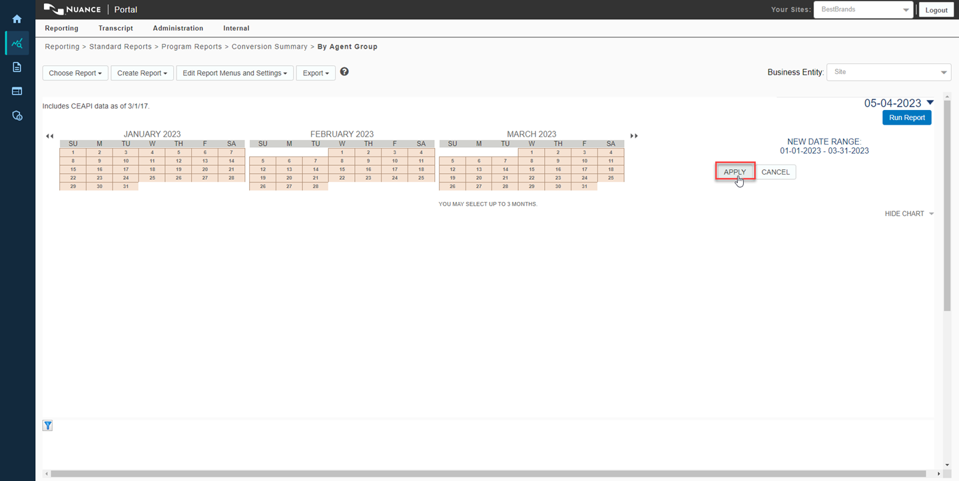Go to previous months with double-left arrows
The width and height of the screenshot is (959, 481).
point(49,136)
